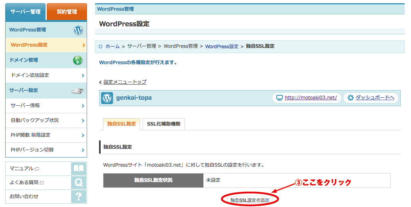Click the FAQ magnifier Q icon
This screenshot has height=207, width=411.
tap(78, 182)
